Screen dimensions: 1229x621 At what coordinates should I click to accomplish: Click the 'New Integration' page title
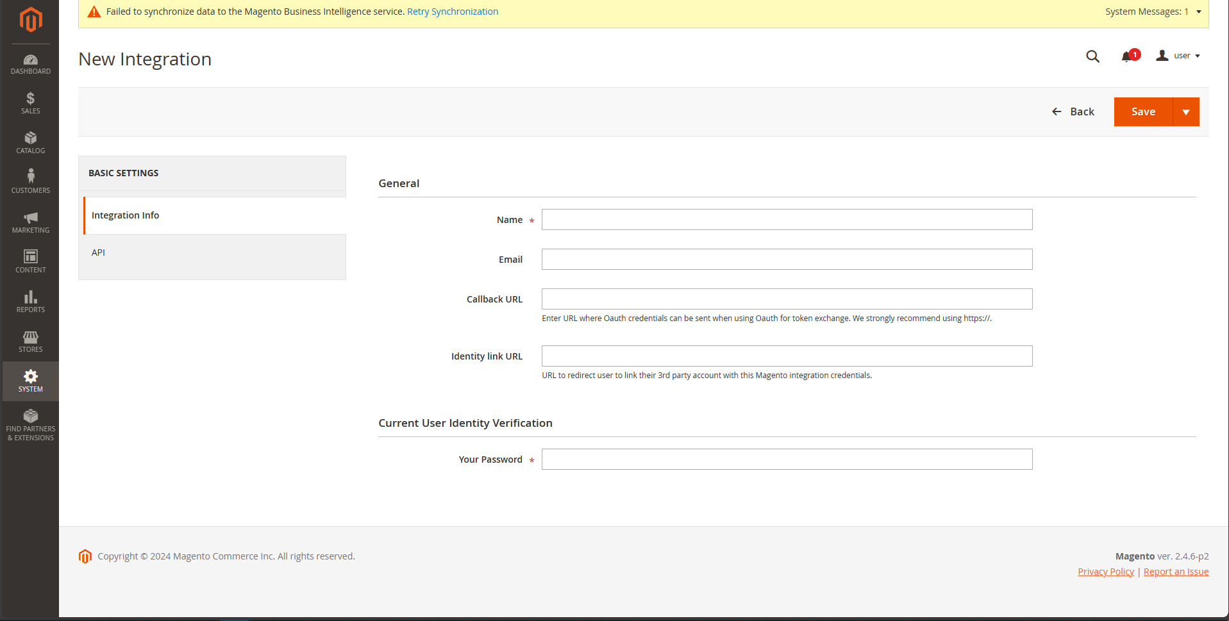point(145,59)
